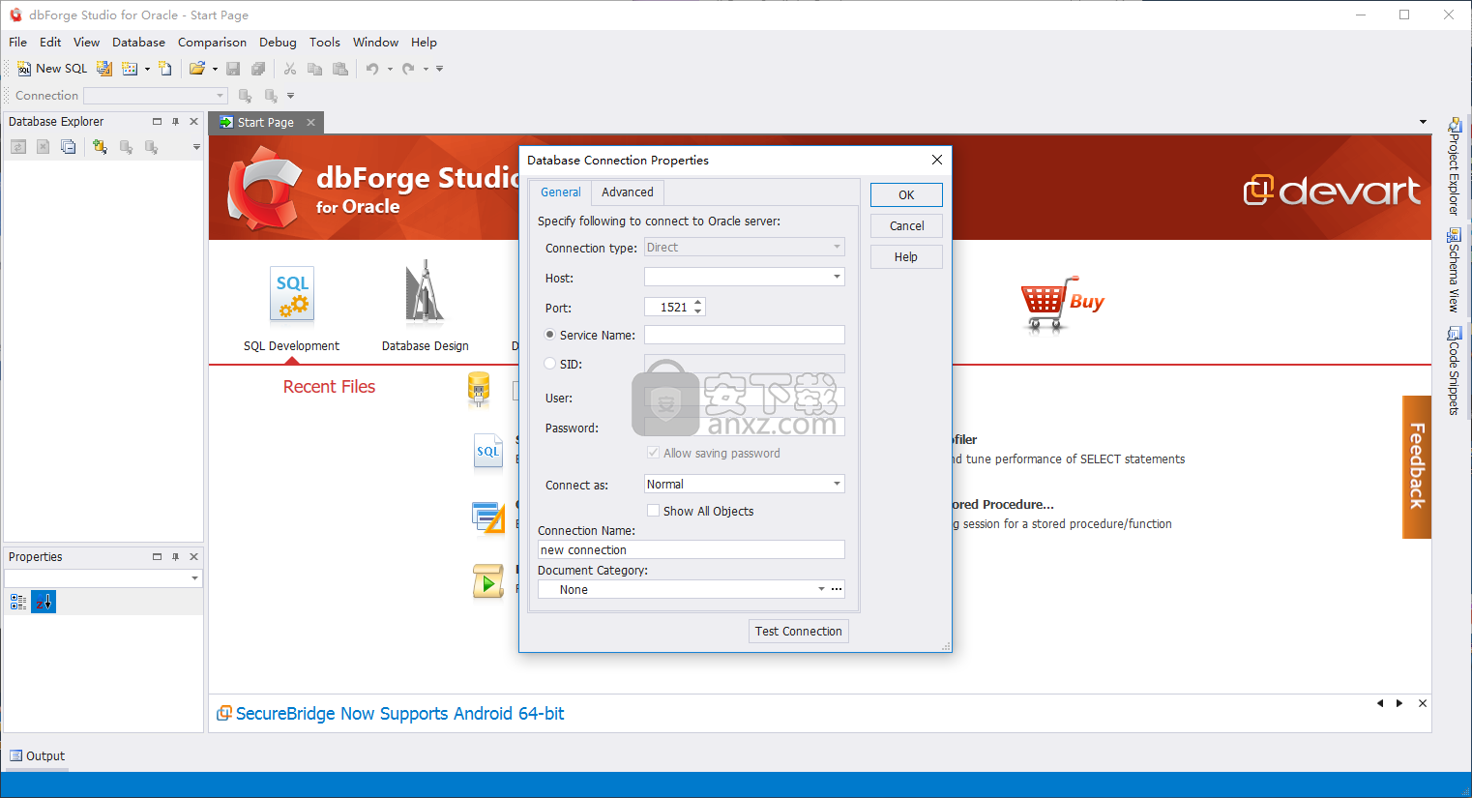Image resolution: width=1472 pixels, height=798 pixels.
Task: Expand the Properties panel object dropdown
Action: click(194, 578)
